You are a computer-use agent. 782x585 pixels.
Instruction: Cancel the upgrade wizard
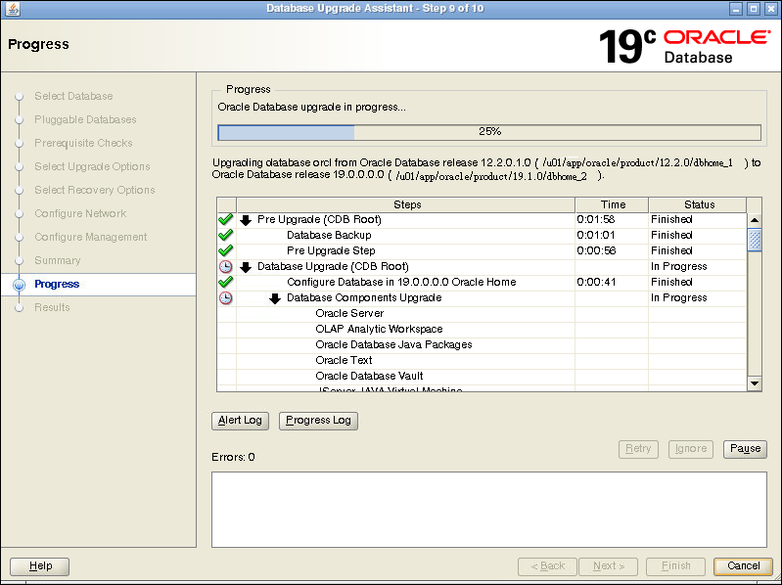pyautogui.click(x=743, y=565)
